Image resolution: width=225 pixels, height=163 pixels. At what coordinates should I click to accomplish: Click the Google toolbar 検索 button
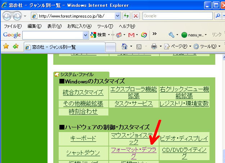pyautogui.click(x=98, y=35)
